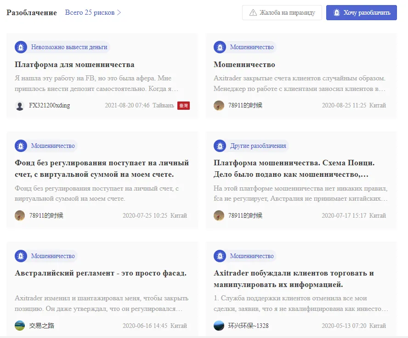Image resolution: width=408 pixels, height=338 pixels.
Task: Click exposure icon beside 'Невозможно вывести деньги'
Action: pyautogui.click(x=21, y=47)
